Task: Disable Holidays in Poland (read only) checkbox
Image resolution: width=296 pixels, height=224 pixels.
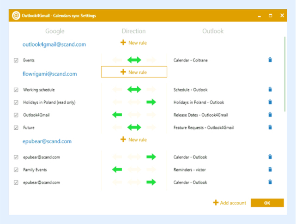Action: pyautogui.click(x=16, y=103)
